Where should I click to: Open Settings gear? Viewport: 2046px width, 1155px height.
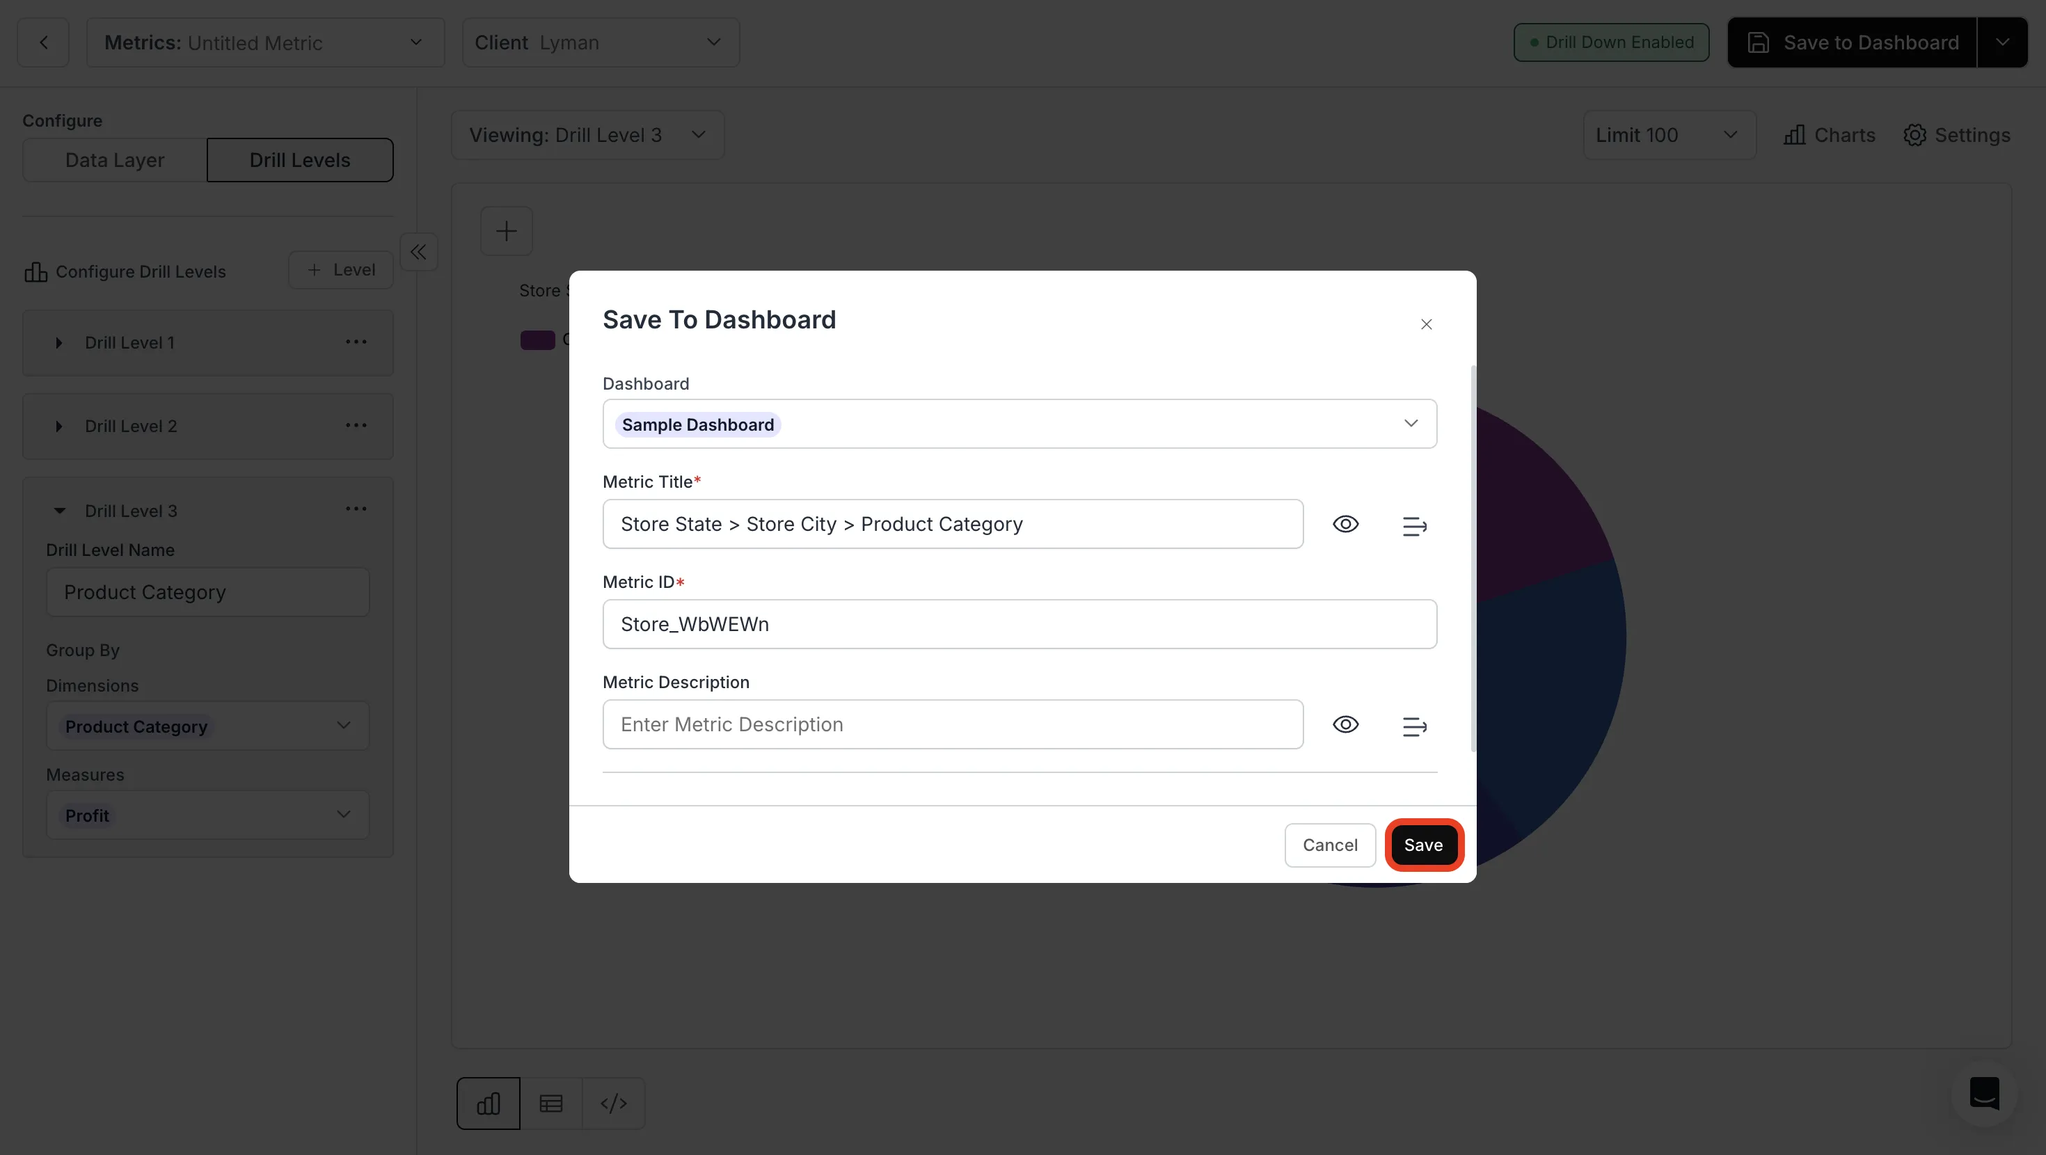pyautogui.click(x=1957, y=135)
